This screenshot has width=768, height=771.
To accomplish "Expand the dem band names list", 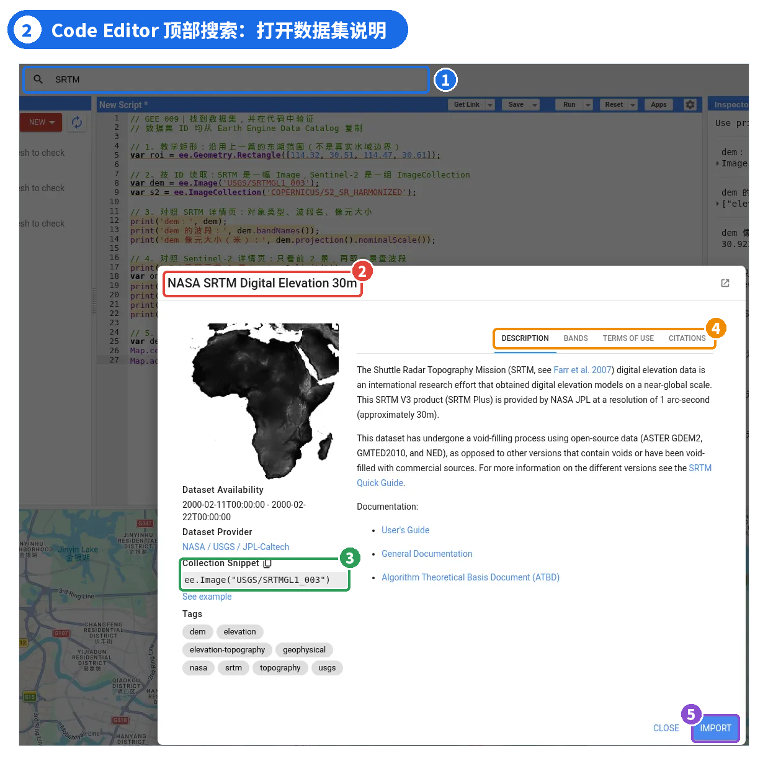I will 718,204.
